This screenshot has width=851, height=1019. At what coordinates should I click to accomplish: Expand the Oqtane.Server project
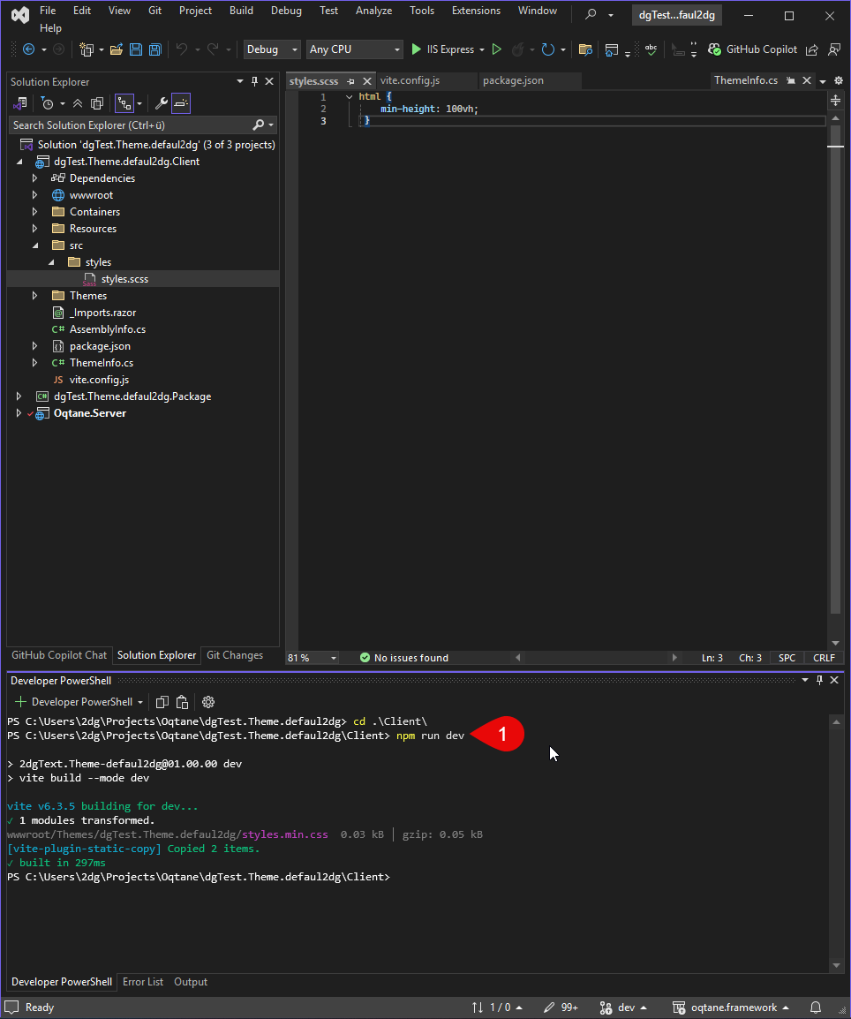[x=19, y=412]
